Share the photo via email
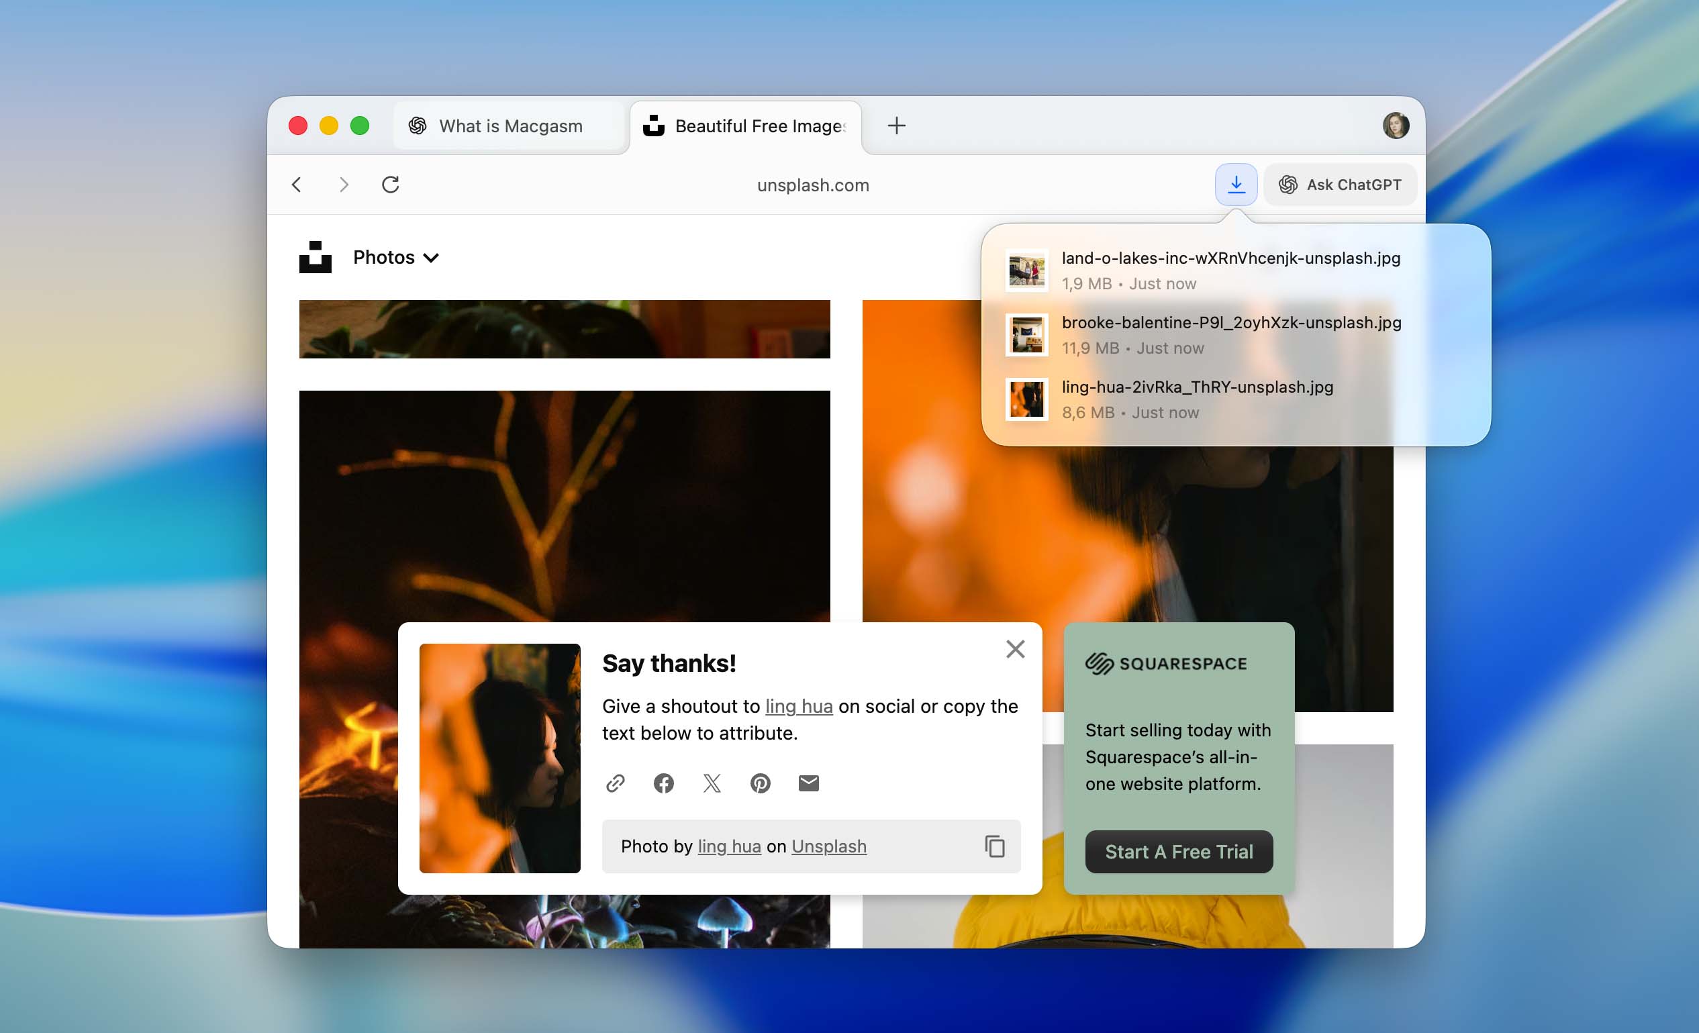Screen dimensions: 1699x1033 (x=808, y=783)
